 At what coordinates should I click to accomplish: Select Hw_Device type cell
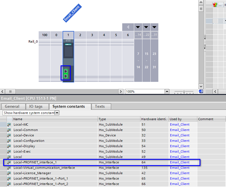pyautogui.click(x=119, y=135)
